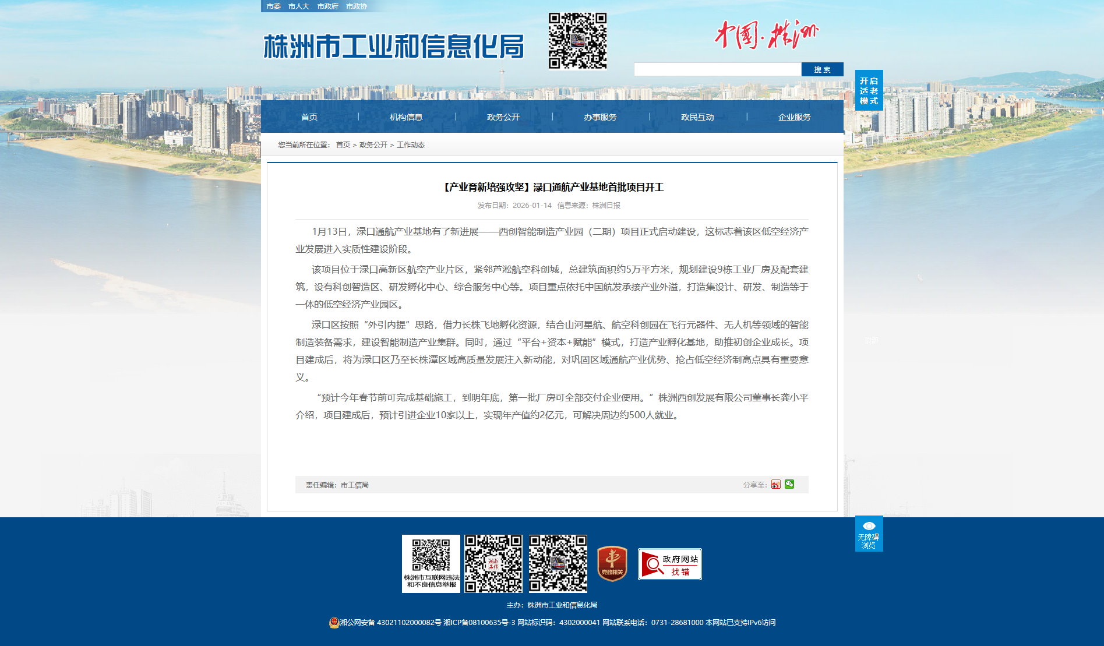Click the 党政机关 red emblem badge

pos(612,563)
